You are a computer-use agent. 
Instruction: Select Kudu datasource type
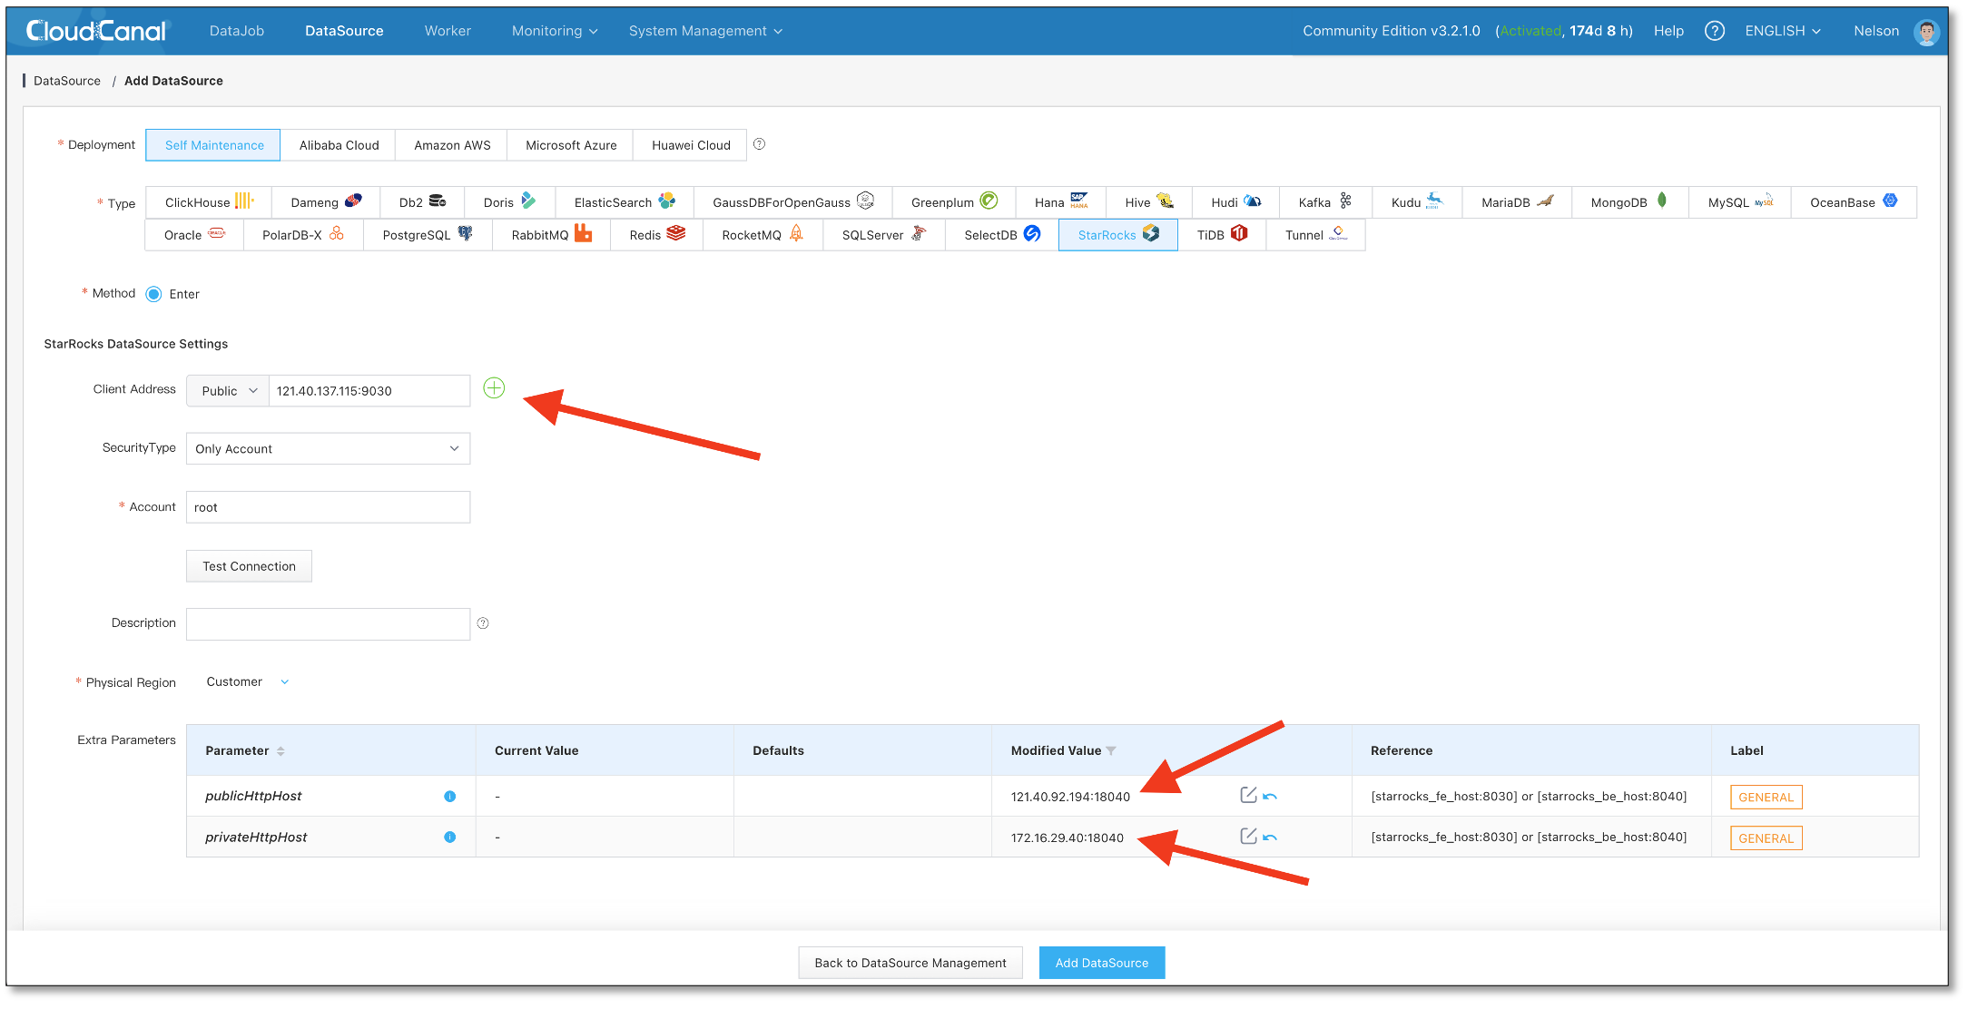(1417, 202)
